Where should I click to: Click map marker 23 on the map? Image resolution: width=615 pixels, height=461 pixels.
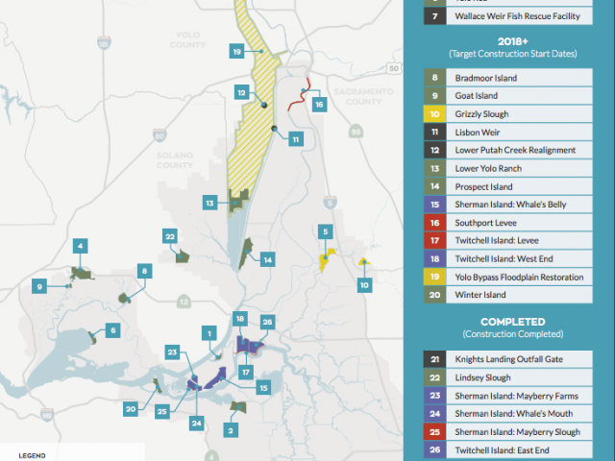pos(172,352)
